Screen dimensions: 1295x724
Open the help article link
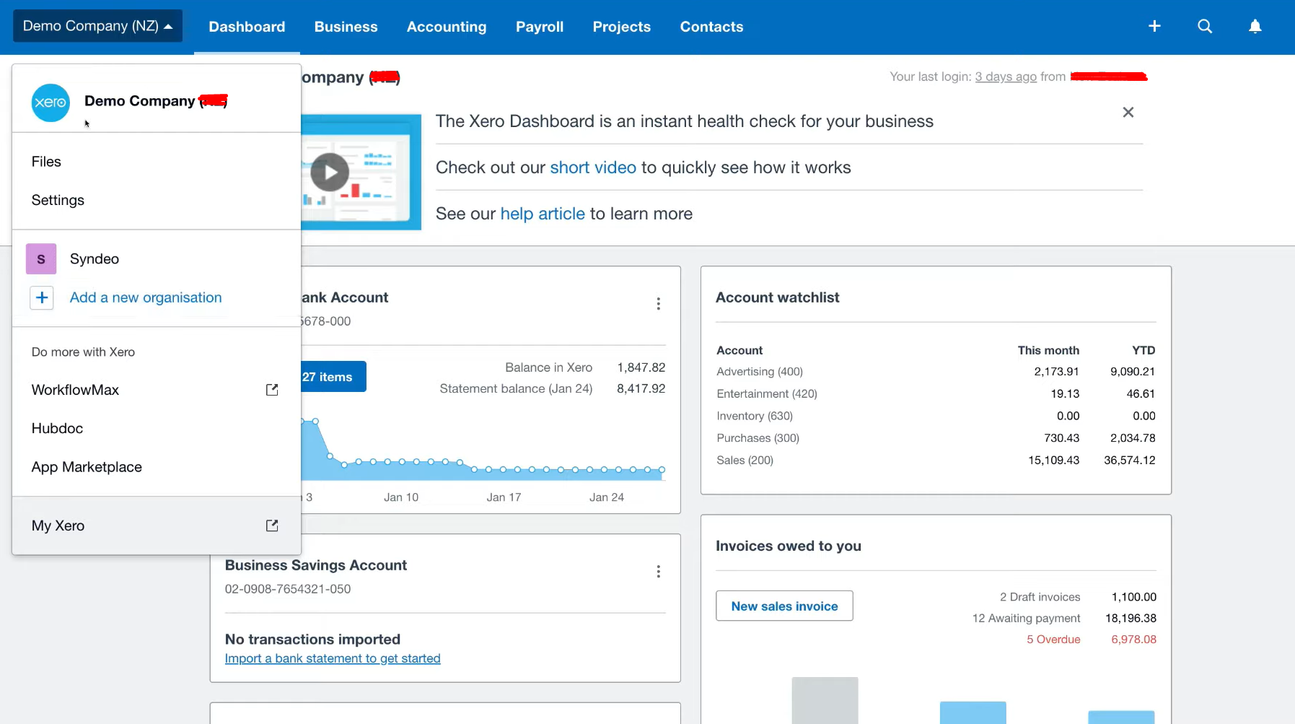click(542, 214)
